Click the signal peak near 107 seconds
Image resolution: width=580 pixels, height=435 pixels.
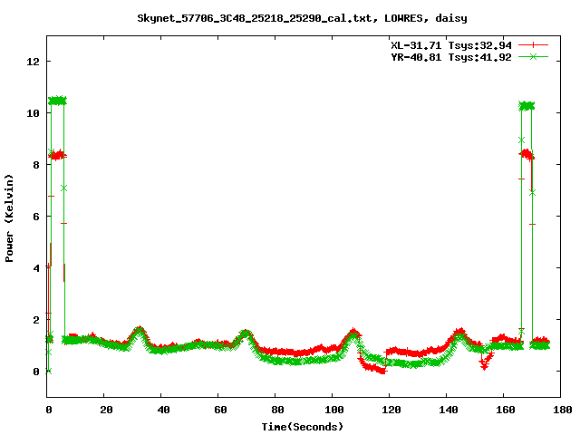click(353, 332)
